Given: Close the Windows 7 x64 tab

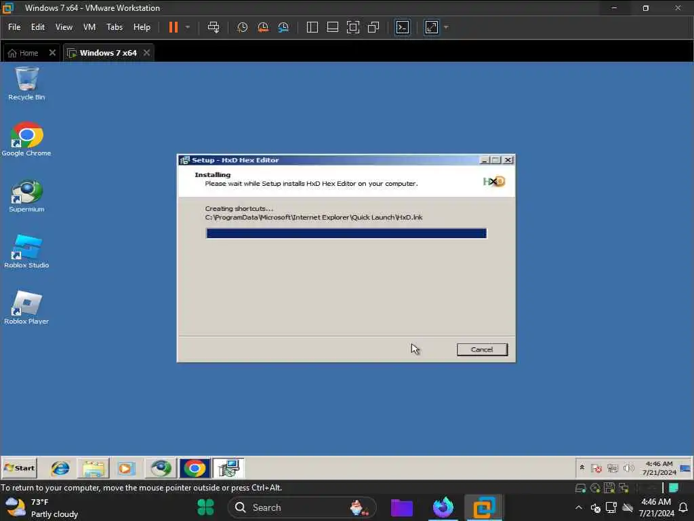Looking at the screenshot, I should (146, 53).
